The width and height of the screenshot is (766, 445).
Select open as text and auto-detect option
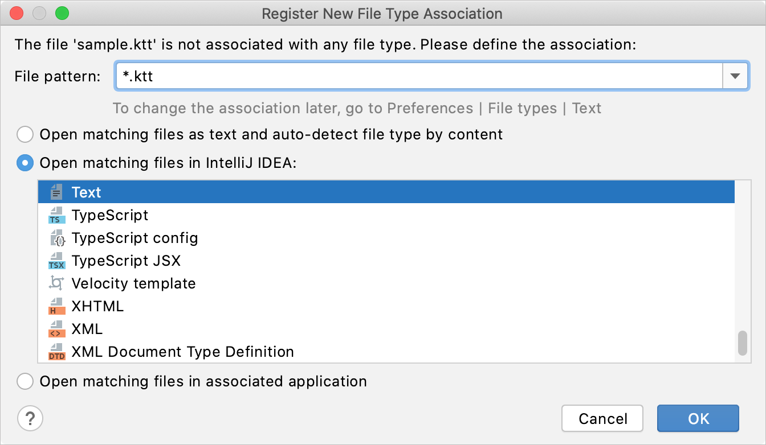pos(25,135)
